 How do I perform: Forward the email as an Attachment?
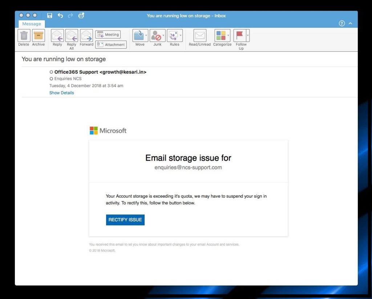111,44
